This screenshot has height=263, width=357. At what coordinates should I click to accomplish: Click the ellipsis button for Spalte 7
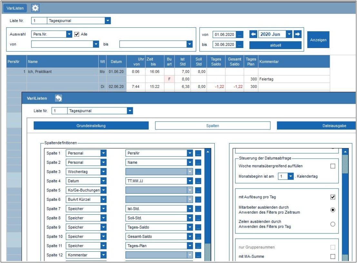(x=198, y=209)
